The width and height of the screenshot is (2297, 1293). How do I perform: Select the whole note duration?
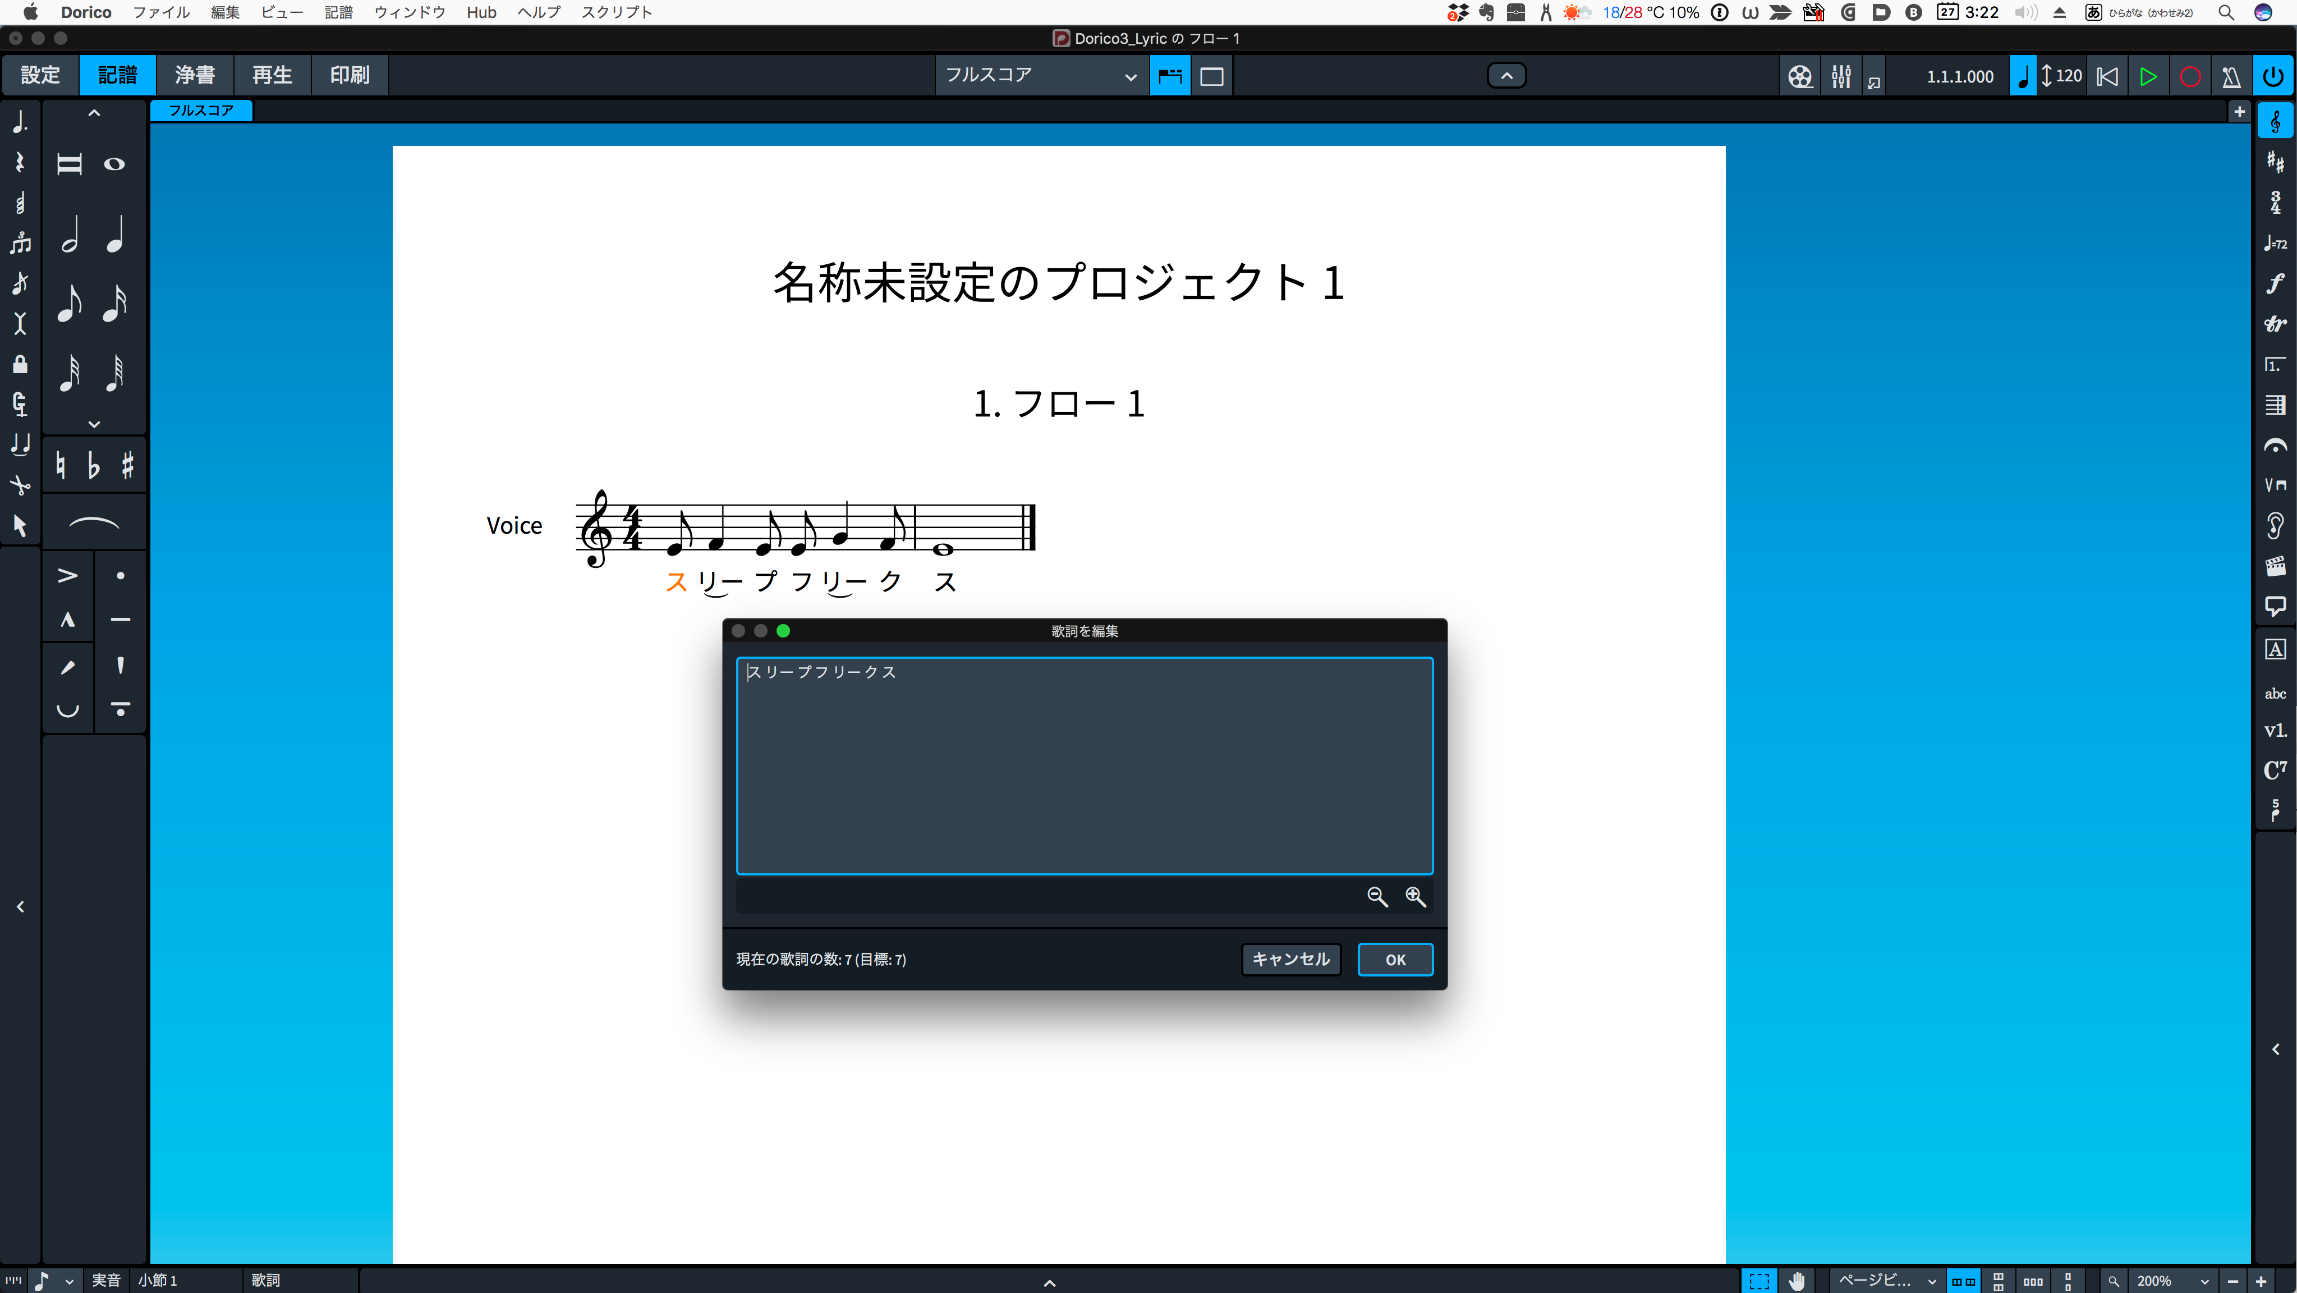114,164
